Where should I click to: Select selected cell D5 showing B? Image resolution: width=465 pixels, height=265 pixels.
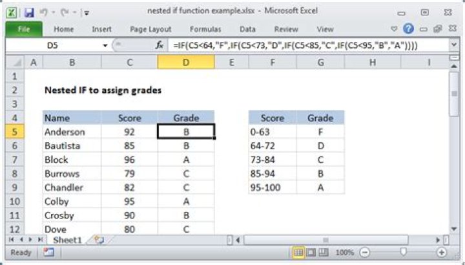click(186, 132)
